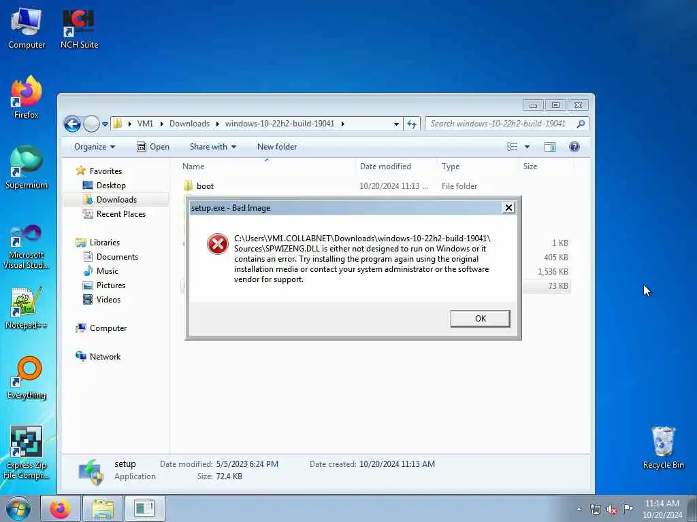Click Open in the Explorer toolbar
The width and height of the screenshot is (697, 522).
pos(153,147)
